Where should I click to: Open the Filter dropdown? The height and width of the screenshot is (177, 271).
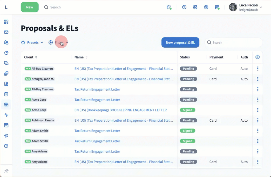click(59, 42)
